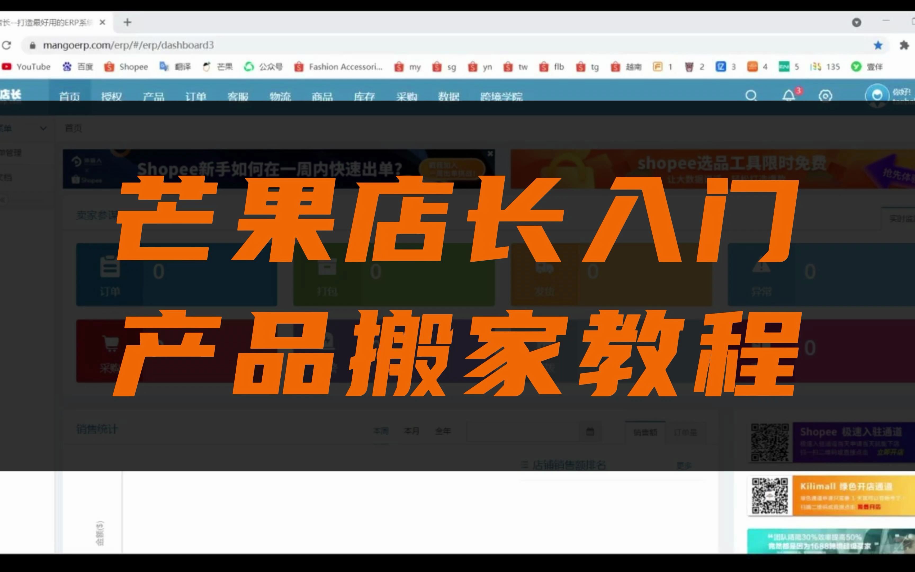
Task: Click the 异常 count card
Action: click(821, 275)
